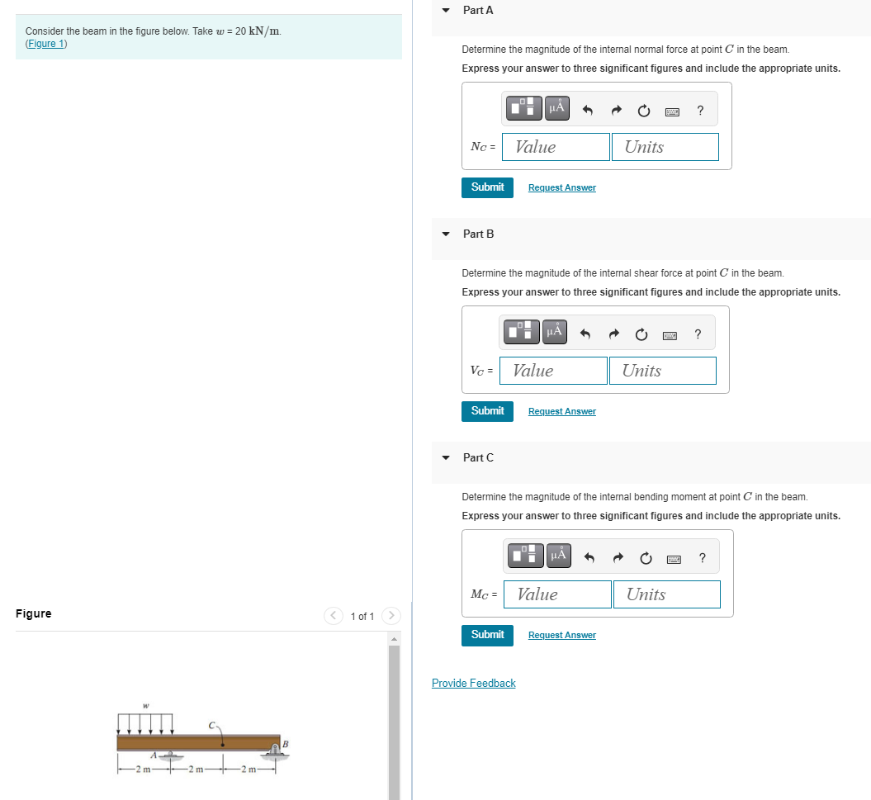Show keyboard shortcuts for Part C
Image resolution: width=871 pixels, height=800 pixels.
[674, 559]
